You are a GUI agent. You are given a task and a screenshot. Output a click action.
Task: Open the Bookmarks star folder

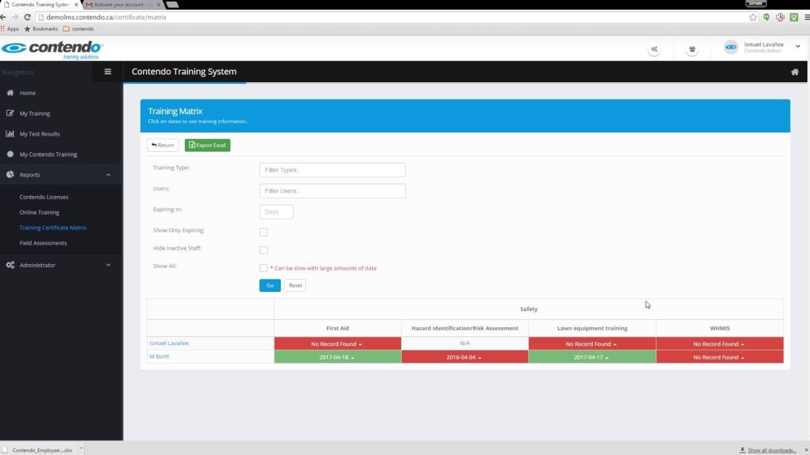[x=41, y=28]
